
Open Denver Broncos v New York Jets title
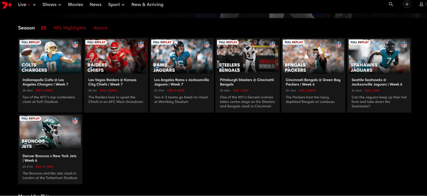pos(49,158)
